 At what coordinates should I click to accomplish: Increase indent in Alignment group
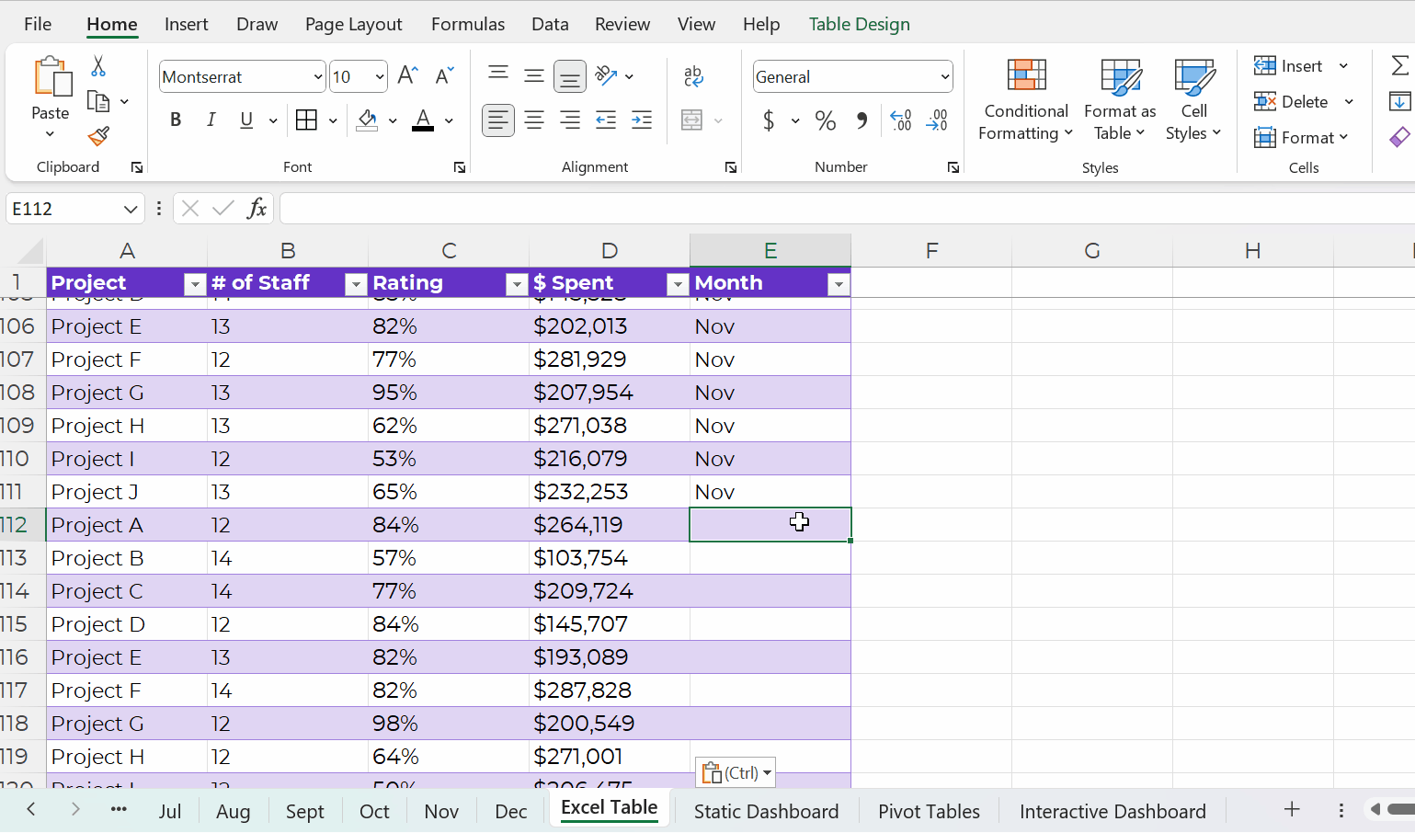pos(642,120)
